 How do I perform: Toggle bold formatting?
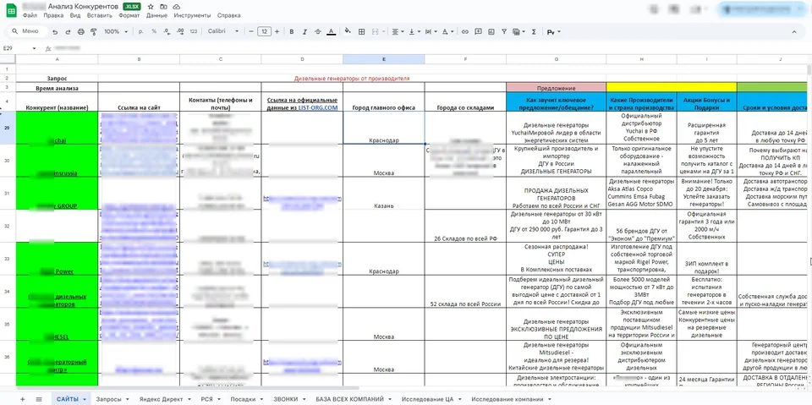(292, 31)
